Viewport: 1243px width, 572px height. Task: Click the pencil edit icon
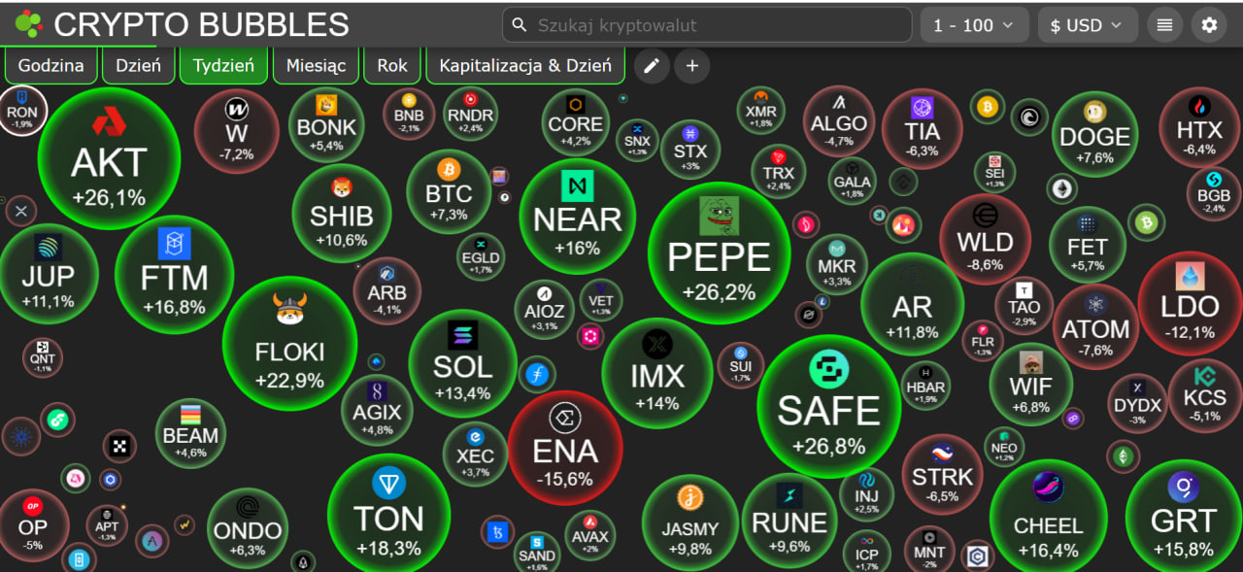(x=652, y=66)
